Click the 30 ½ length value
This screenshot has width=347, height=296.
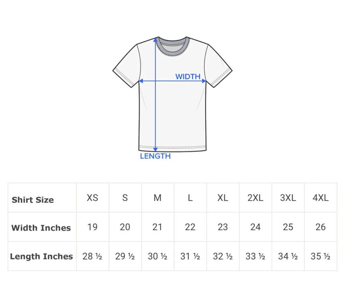(157, 256)
